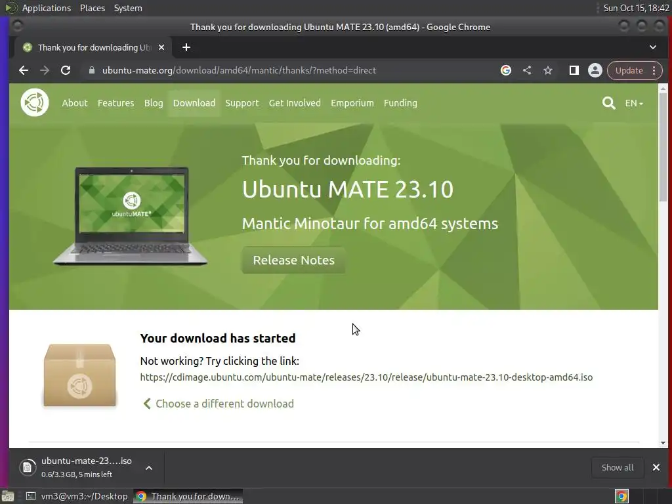Click the scrollbar down arrow
Viewport: 672px width, 504px height.
pos(663,443)
